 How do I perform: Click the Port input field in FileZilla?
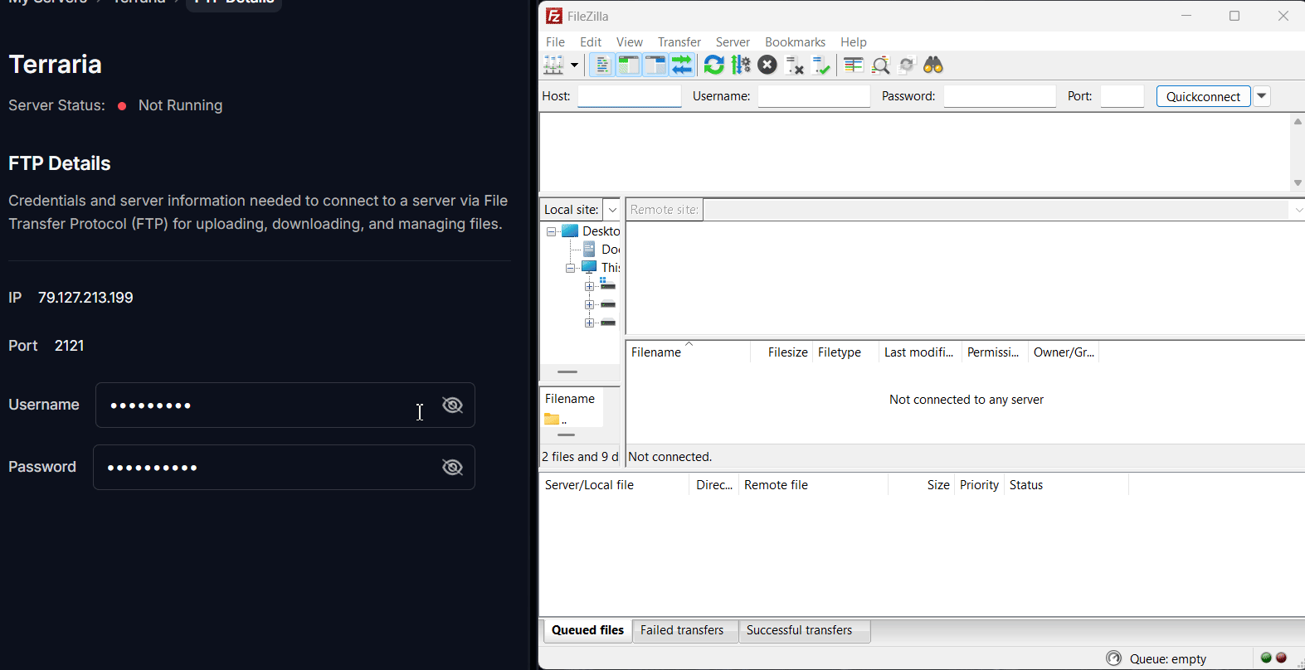pyautogui.click(x=1122, y=96)
